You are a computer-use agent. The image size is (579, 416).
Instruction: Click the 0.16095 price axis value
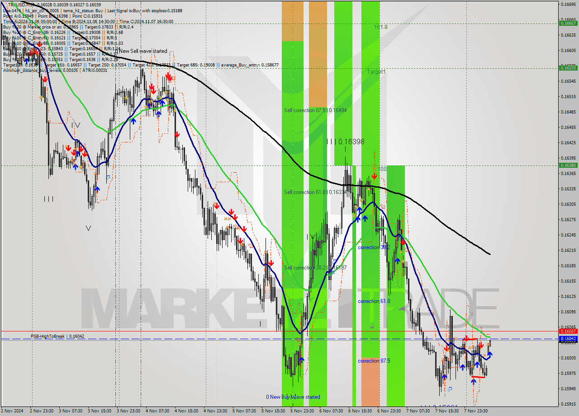point(568,312)
